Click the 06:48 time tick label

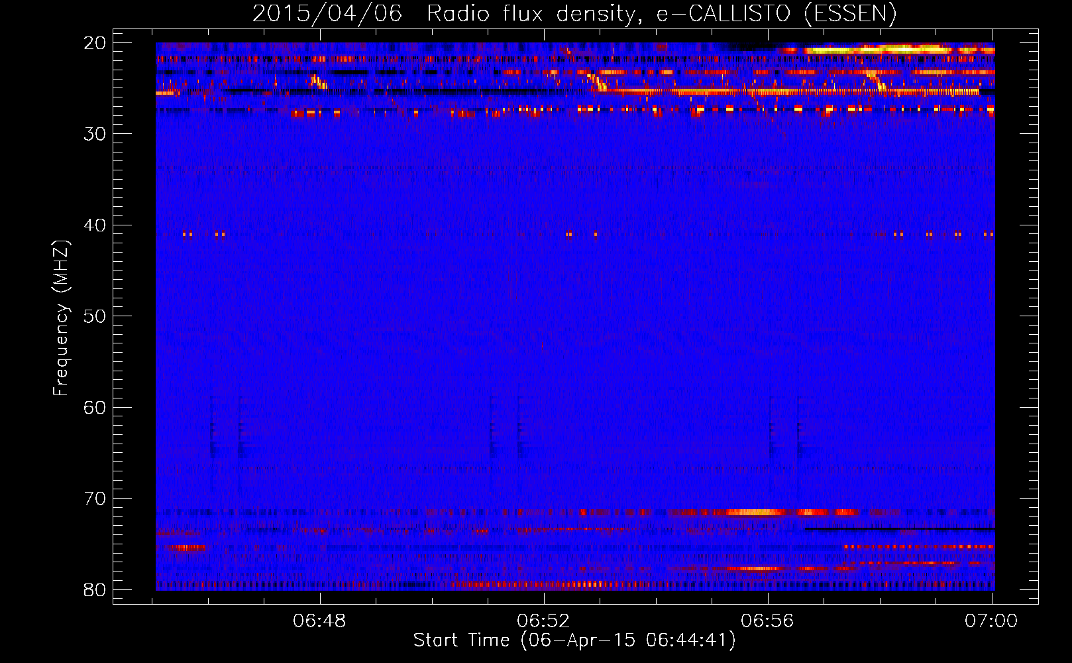[x=319, y=621]
